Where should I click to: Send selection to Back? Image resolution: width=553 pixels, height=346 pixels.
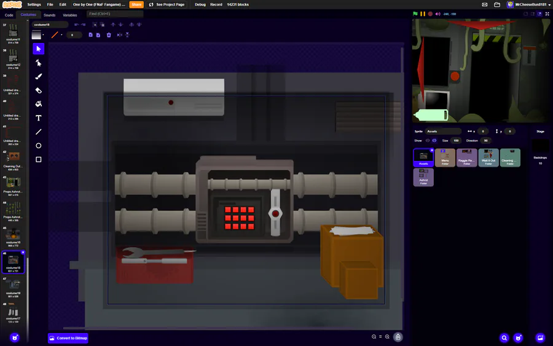coord(139,25)
